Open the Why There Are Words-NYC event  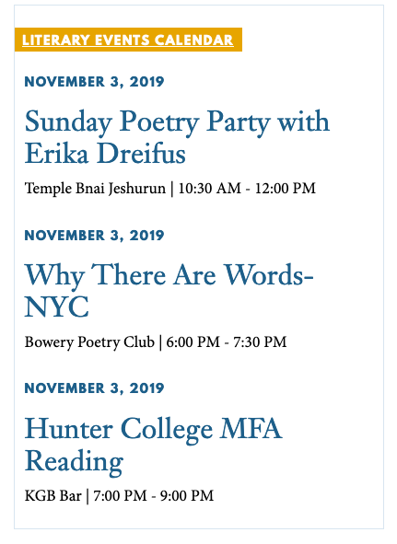click(169, 291)
